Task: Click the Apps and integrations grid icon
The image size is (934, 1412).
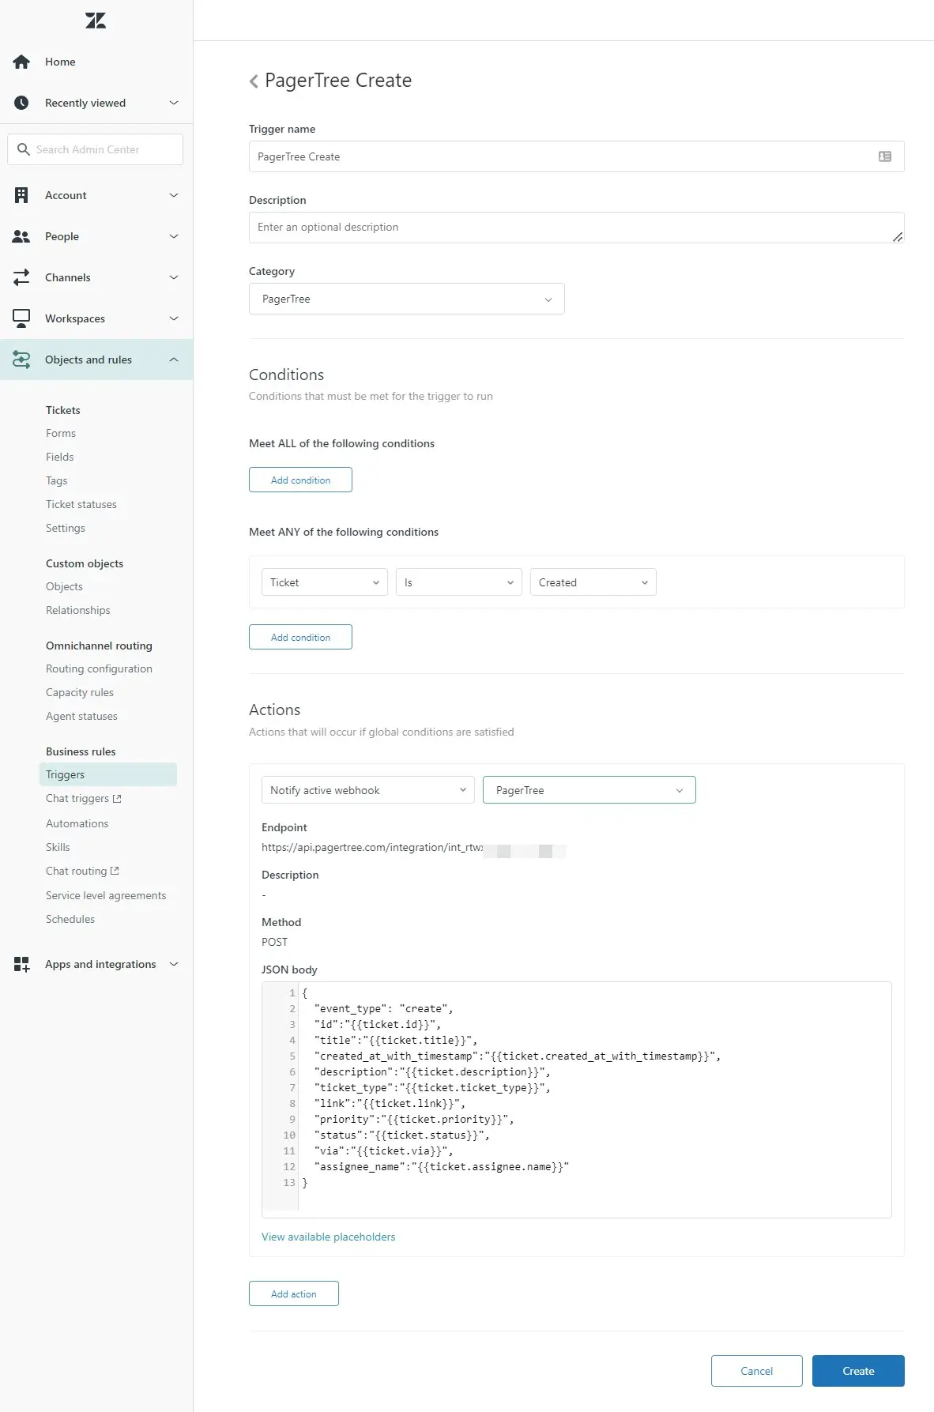Action: [21, 964]
